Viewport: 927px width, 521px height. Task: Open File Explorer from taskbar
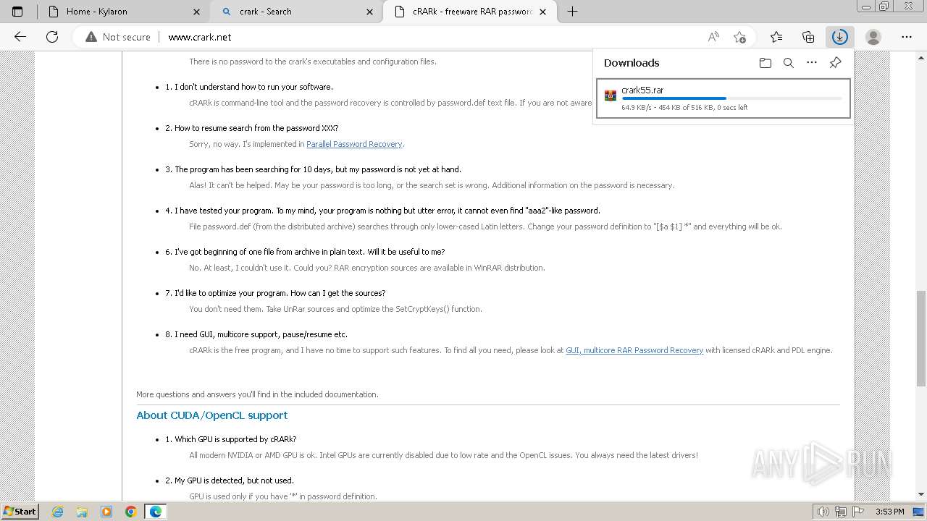[82, 512]
